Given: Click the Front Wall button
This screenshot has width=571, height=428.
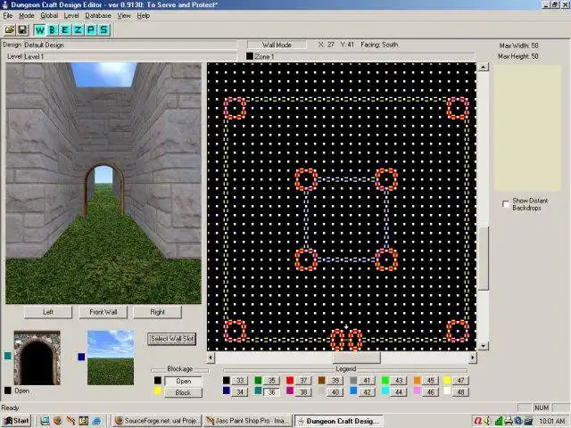Looking at the screenshot, I should [103, 312].
